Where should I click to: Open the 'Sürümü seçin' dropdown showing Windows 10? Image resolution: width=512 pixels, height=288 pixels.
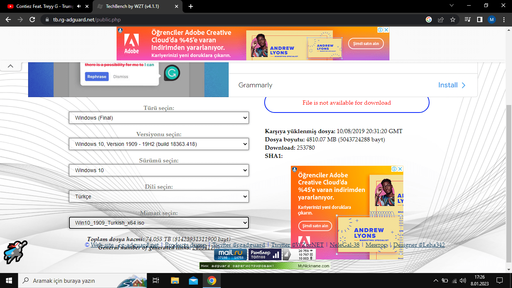[159, 170]
